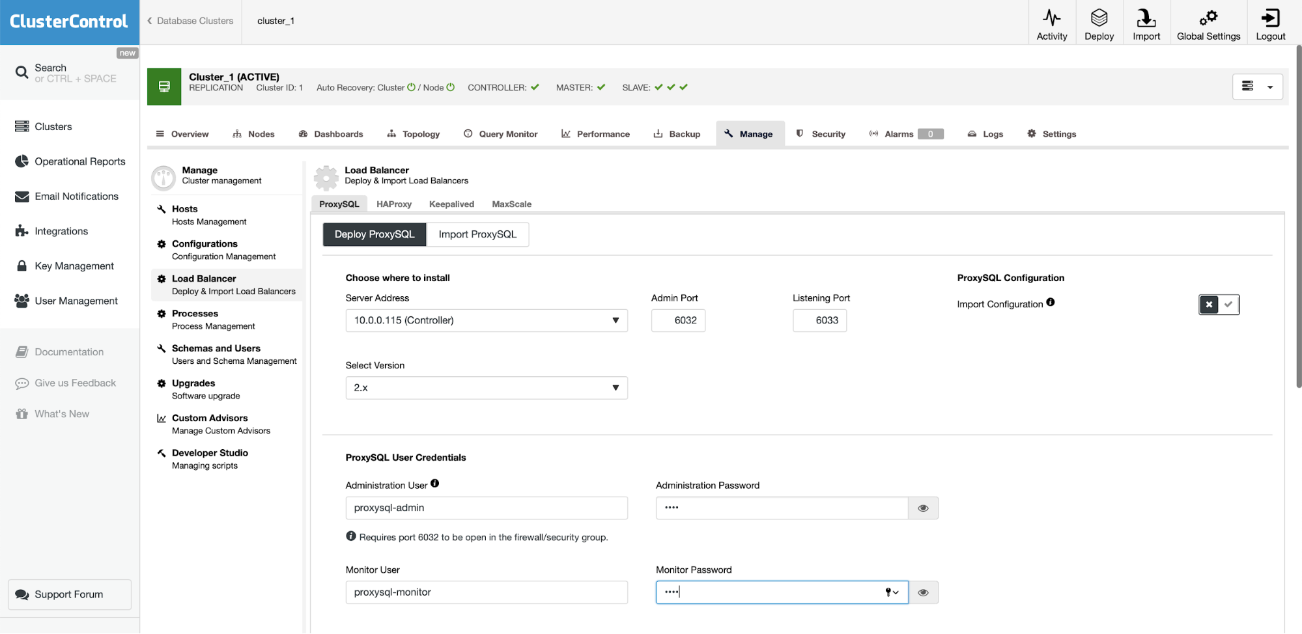Viewport: 1302px width, 634px height.
Task: Open Schemas and Users section
Action: click(x=227, y=354)
